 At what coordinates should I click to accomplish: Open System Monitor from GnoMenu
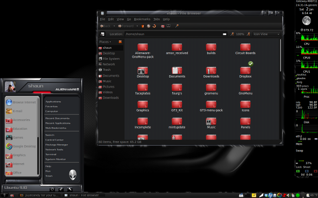pos(55,159)
